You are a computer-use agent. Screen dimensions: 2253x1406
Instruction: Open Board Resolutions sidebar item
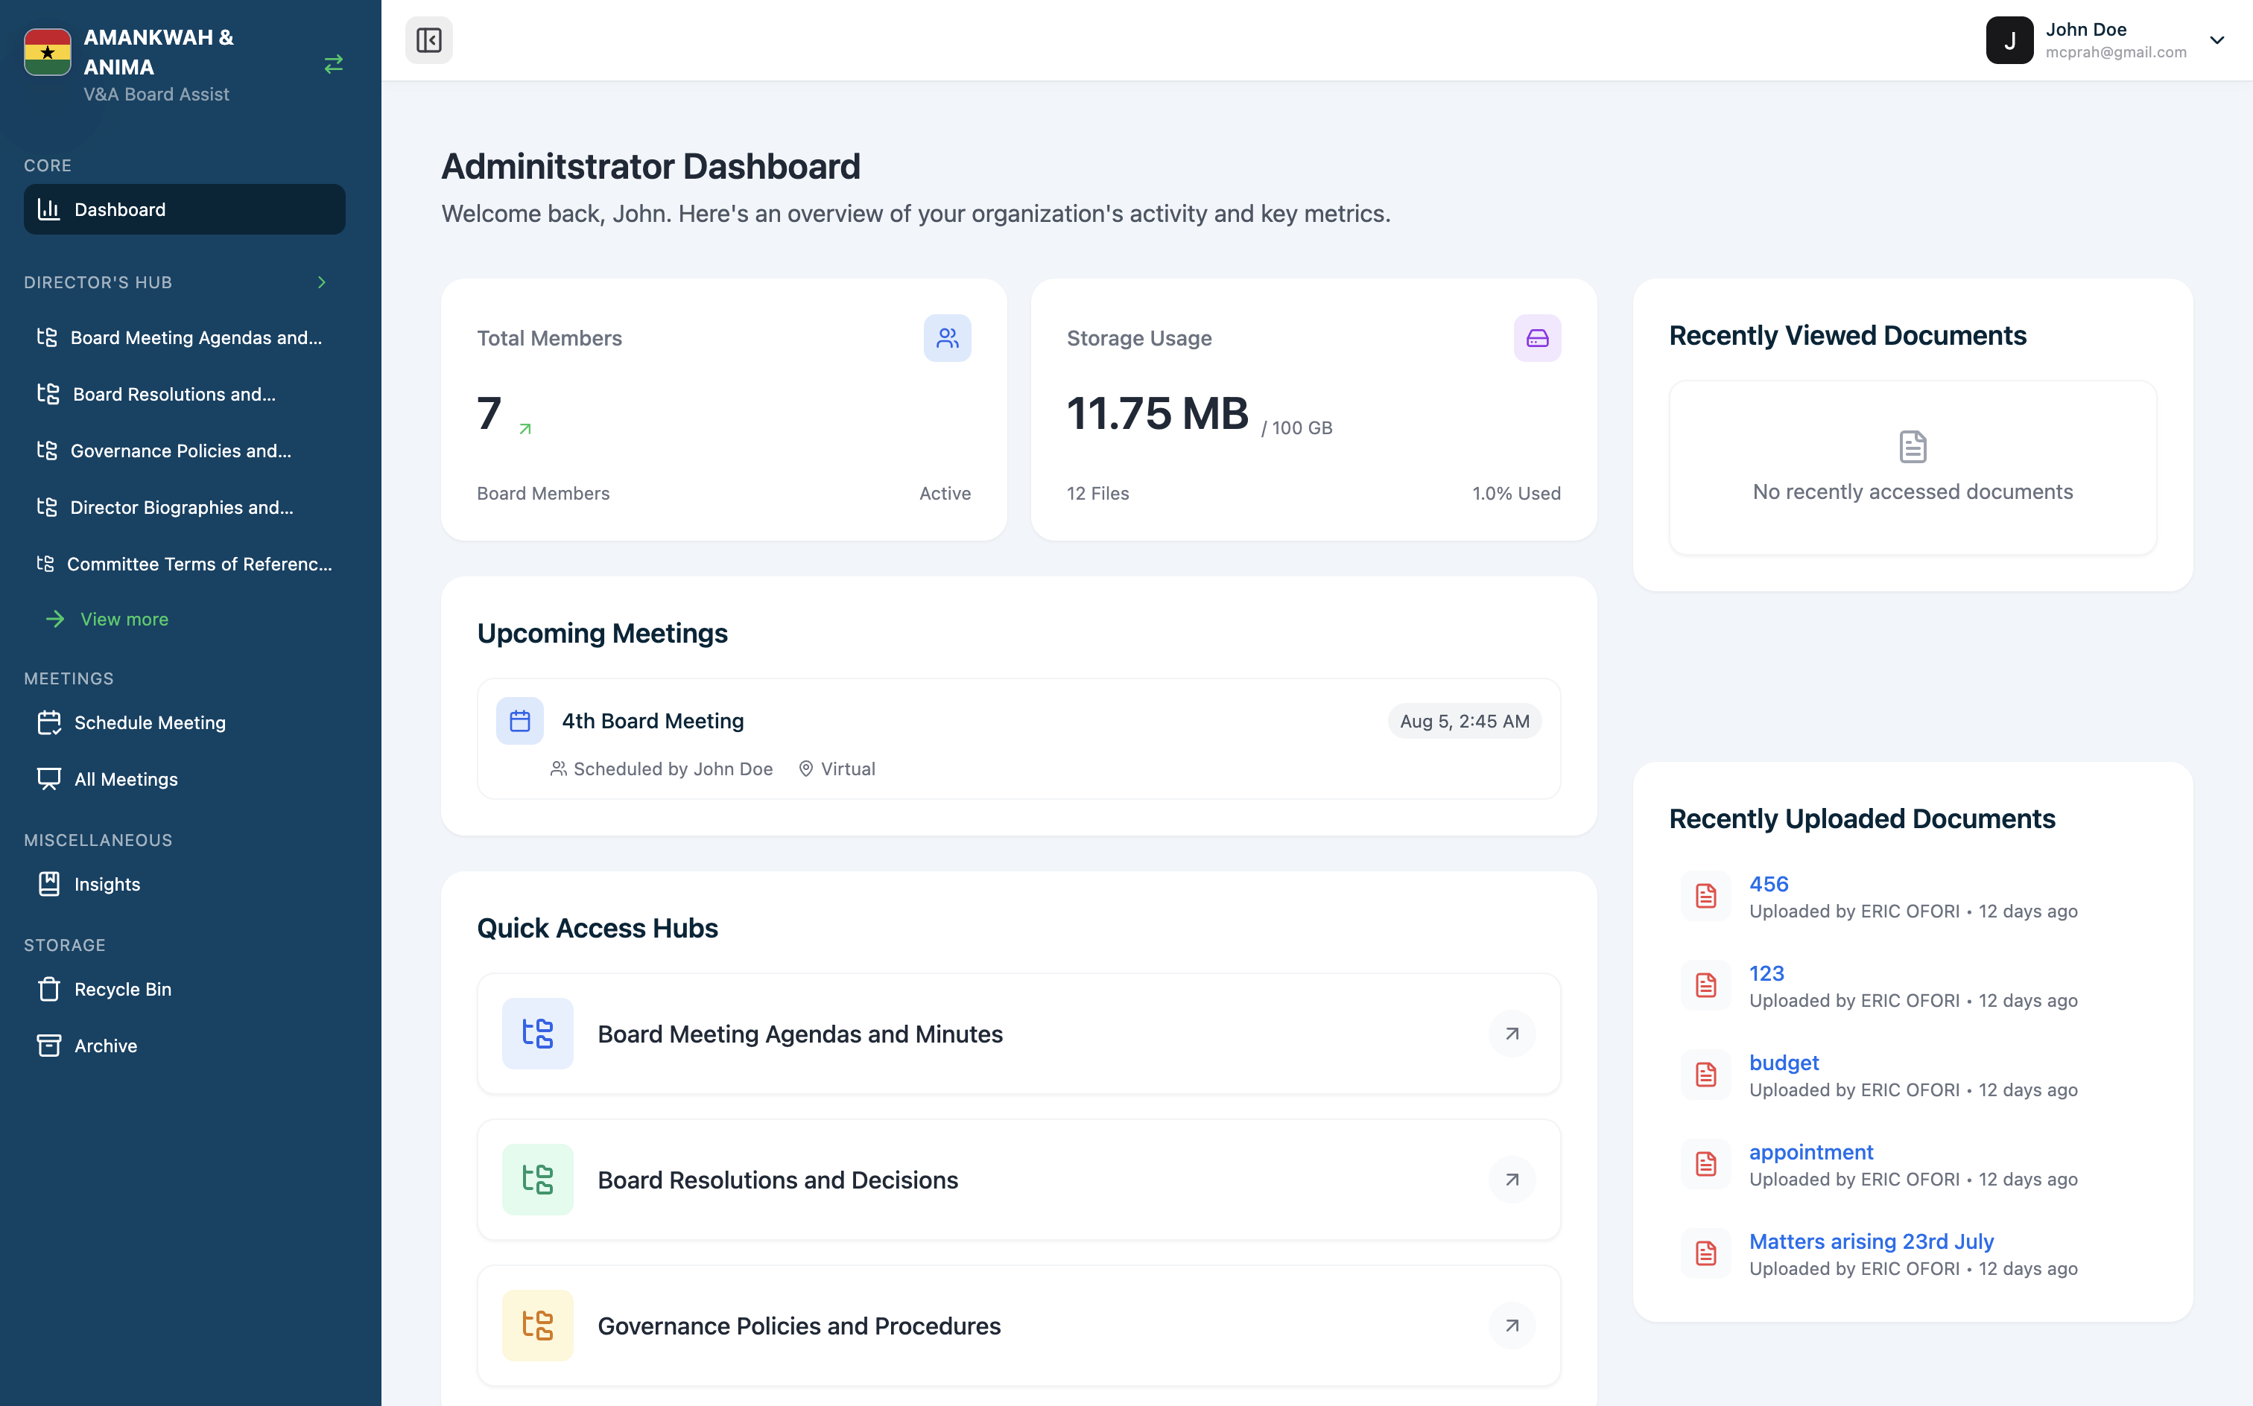174,394
